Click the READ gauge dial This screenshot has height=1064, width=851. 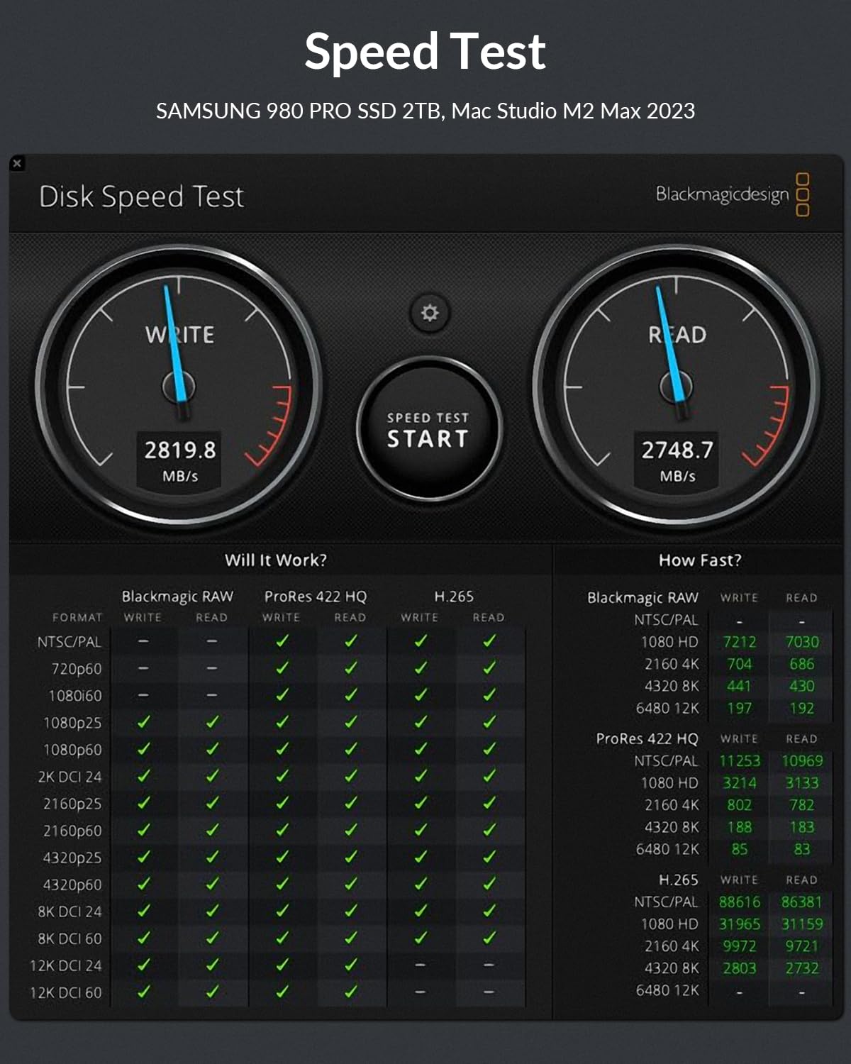pos(677,387)
